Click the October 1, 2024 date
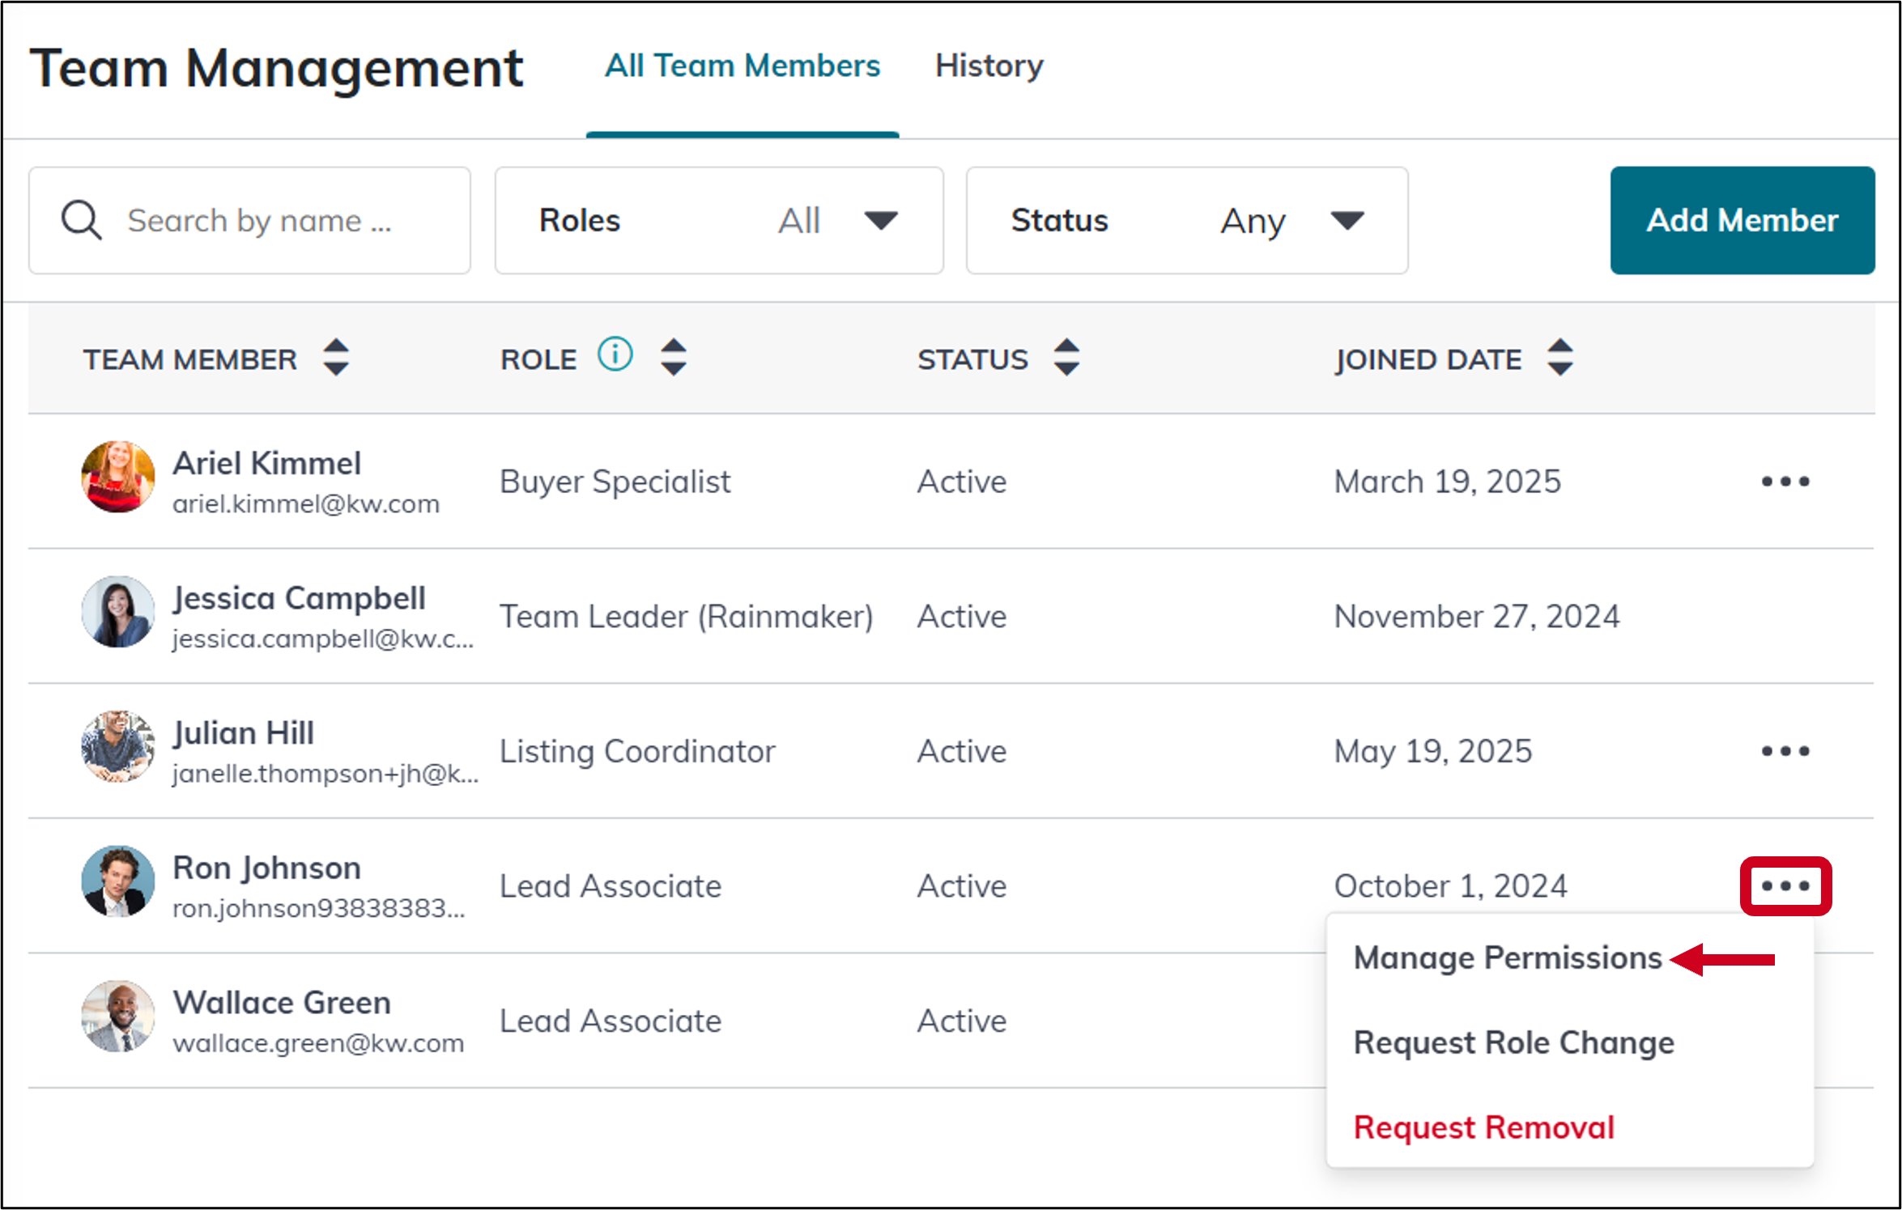The width and height of the screenshot is (1902, 1210). click(x=1451, y=886)
